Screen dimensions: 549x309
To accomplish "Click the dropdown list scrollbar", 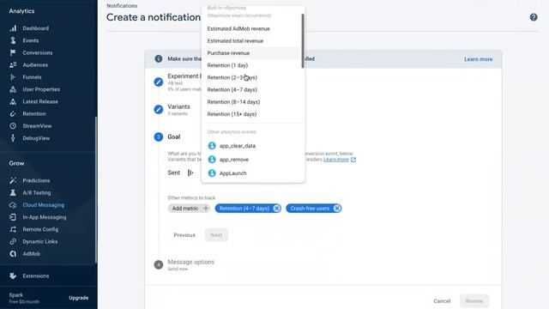I will pos(303,41).
